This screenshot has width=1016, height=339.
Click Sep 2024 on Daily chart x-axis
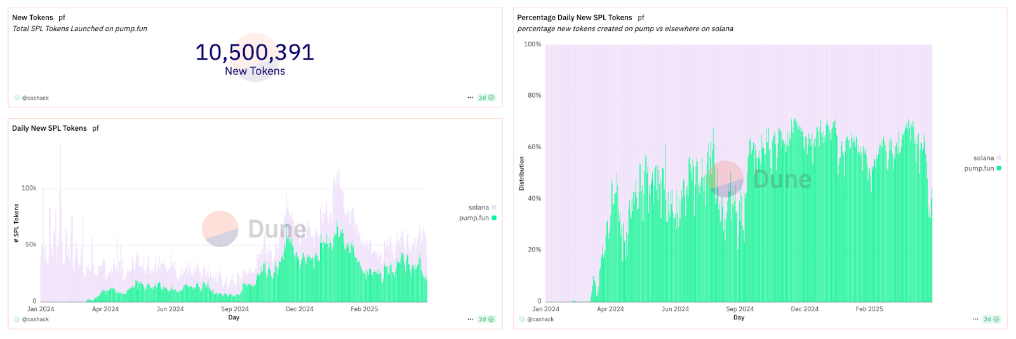(235, 309)
